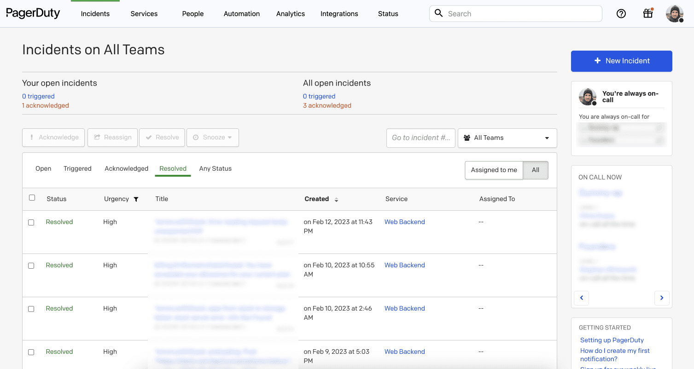This screenshot has width=694, height=369.
Task: Open the Integrations nav menu
Action: (339, 14)
